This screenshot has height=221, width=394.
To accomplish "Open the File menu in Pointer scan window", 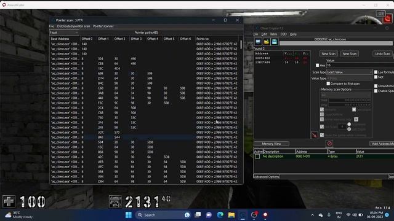I will (52, 26).
